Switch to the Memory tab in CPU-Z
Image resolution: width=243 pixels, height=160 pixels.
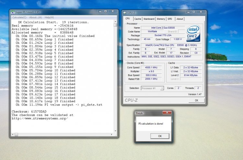[x=161, y=19]
